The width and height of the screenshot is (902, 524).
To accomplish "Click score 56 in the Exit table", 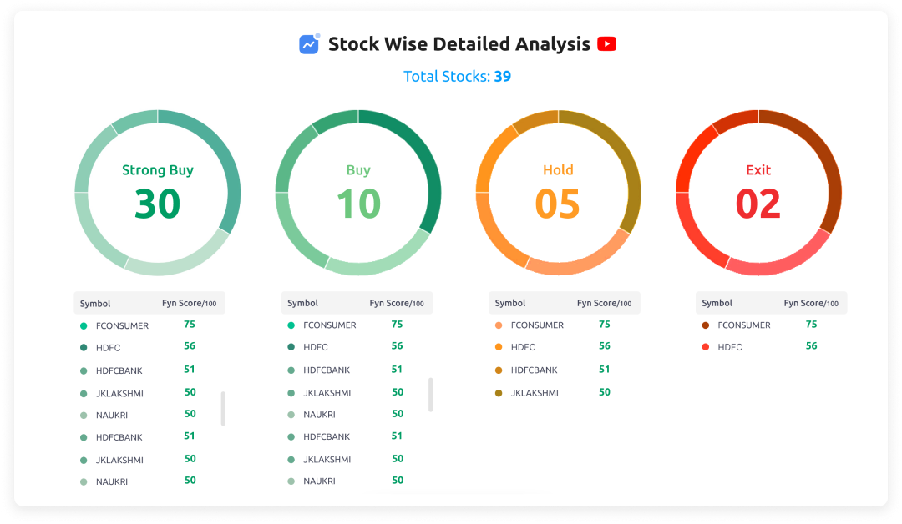I will [811, 346].
